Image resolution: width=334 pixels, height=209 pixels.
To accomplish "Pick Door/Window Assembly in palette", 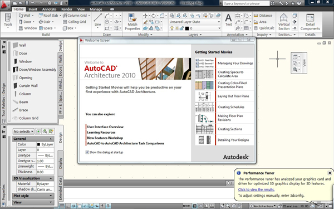I will 35,70.
